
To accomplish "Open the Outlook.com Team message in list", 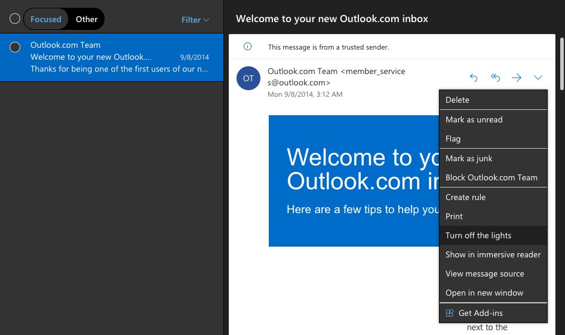I will (x=112, y=57).
